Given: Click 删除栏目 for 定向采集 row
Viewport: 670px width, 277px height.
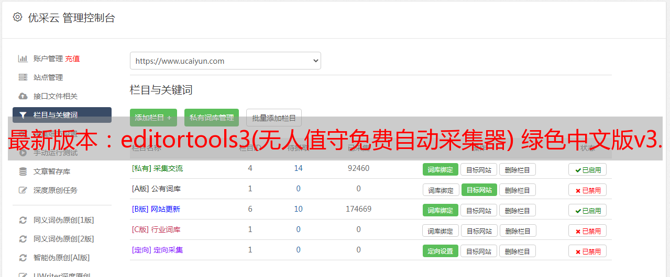Looking at the screenshot, I should [517, 251].
